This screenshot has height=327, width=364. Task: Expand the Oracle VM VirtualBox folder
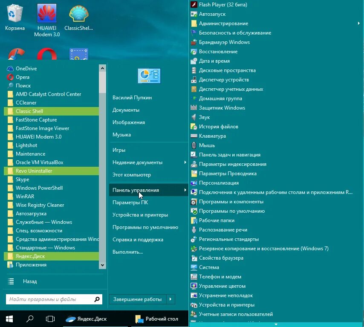click(x=52, y=162)
